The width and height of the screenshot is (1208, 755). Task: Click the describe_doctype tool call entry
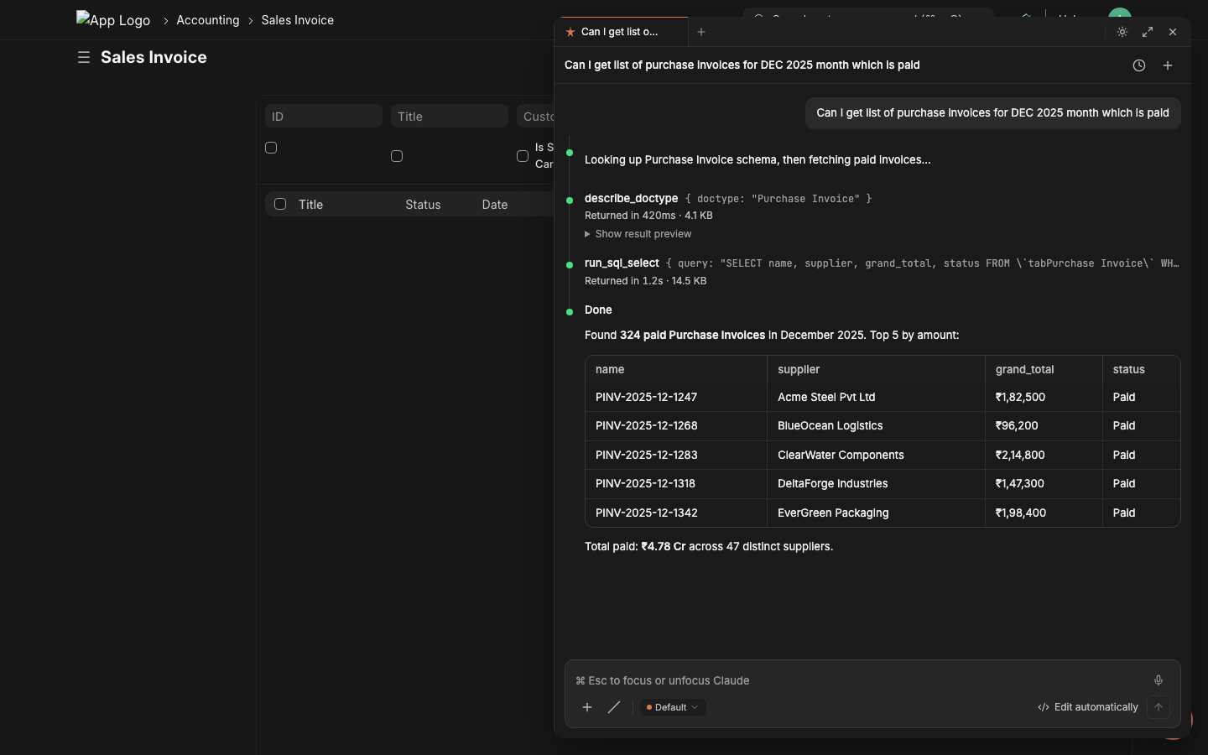point(728,199)
